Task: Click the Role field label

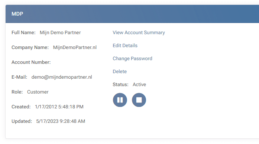Action: [17, 92]
